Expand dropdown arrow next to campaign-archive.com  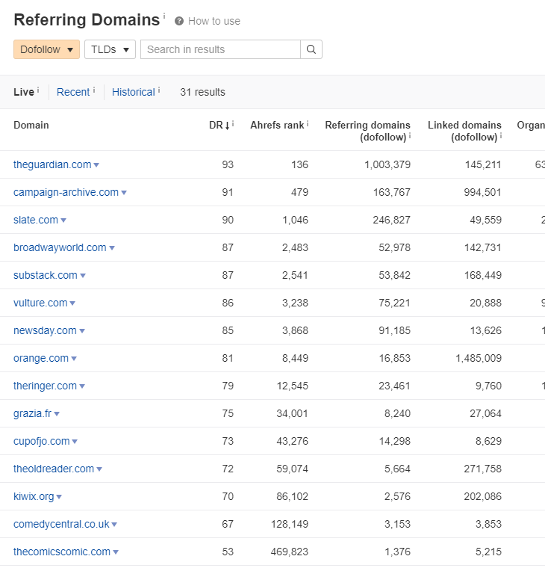pos(124,193)
